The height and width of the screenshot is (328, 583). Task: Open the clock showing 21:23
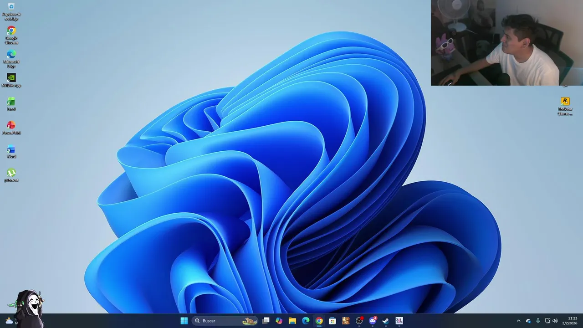pos(570,321)
